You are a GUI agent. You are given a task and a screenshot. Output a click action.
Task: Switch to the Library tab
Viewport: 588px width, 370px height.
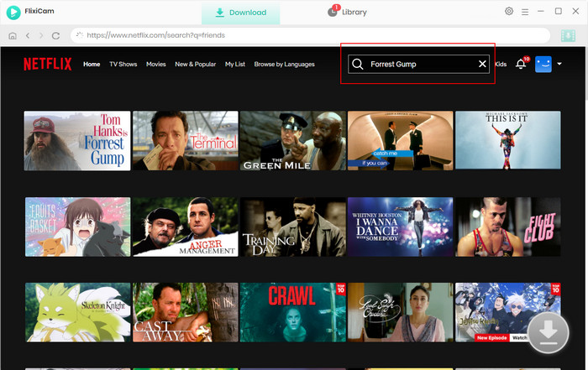347,12
